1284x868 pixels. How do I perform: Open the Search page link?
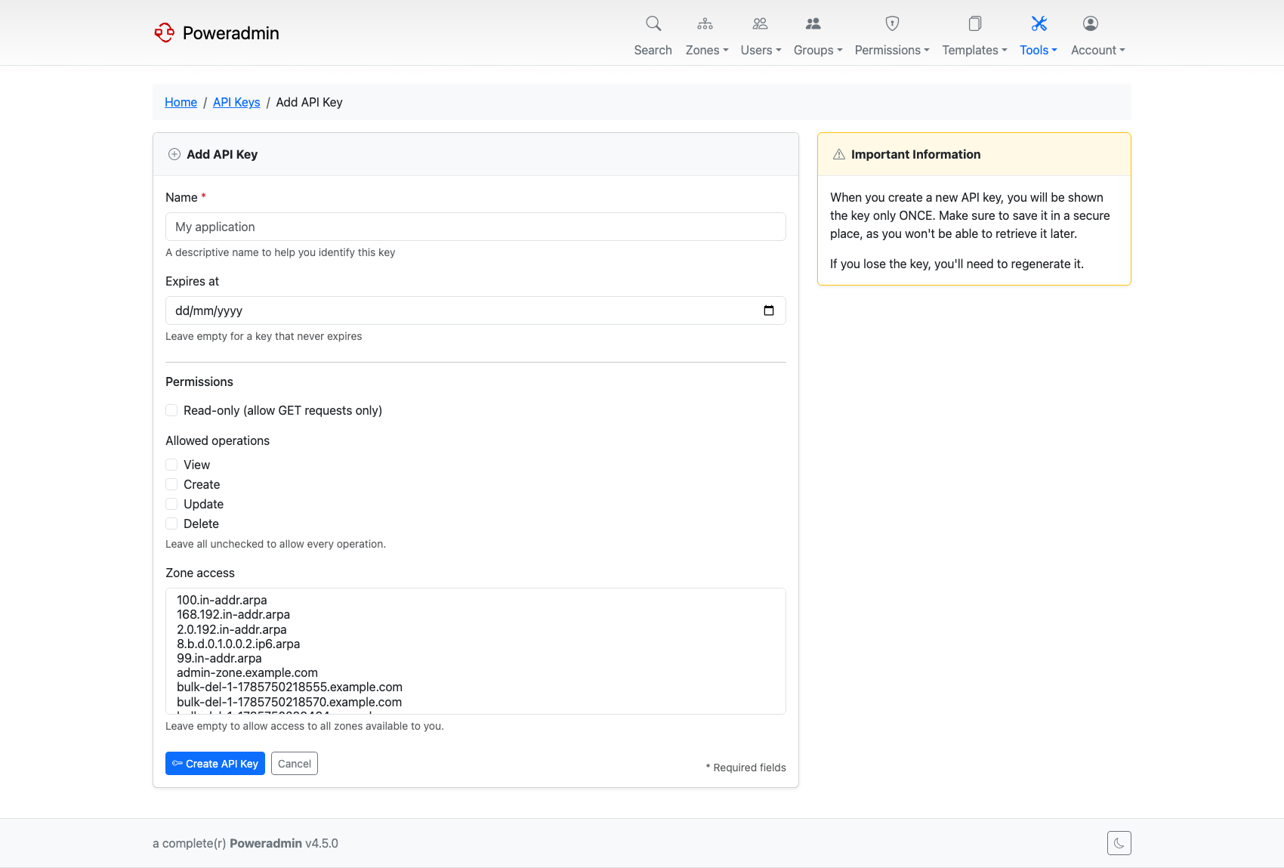coord(653,50)
